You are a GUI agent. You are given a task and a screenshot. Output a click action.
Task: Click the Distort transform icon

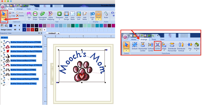click(135, 46)
